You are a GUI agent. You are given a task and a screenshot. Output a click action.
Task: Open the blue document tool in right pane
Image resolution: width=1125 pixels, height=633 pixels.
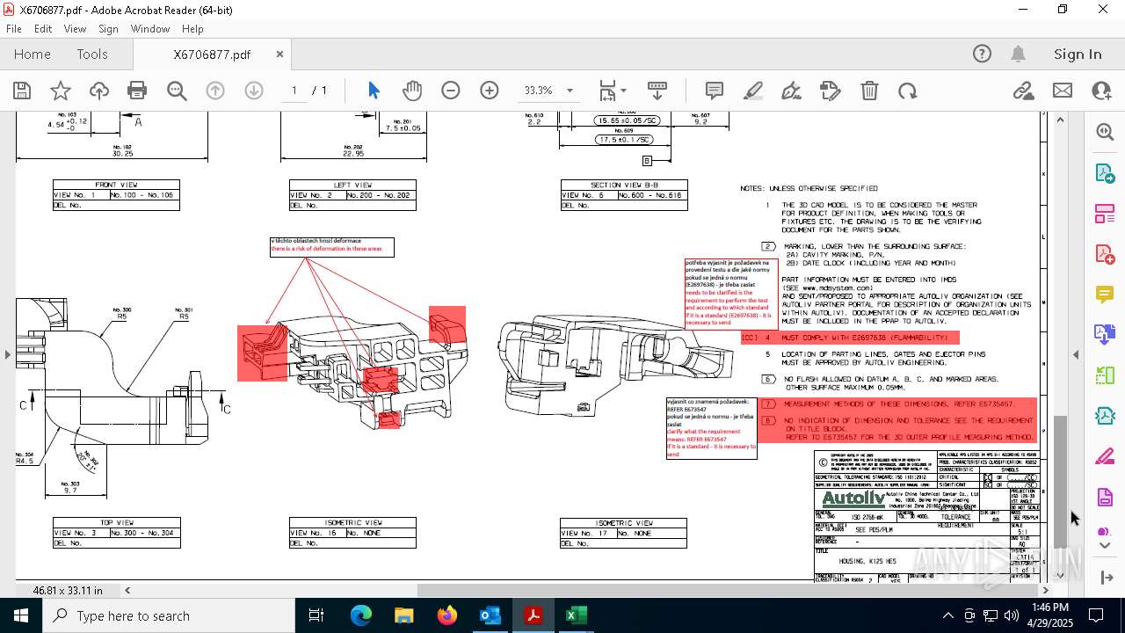(x=1105, y=334)
